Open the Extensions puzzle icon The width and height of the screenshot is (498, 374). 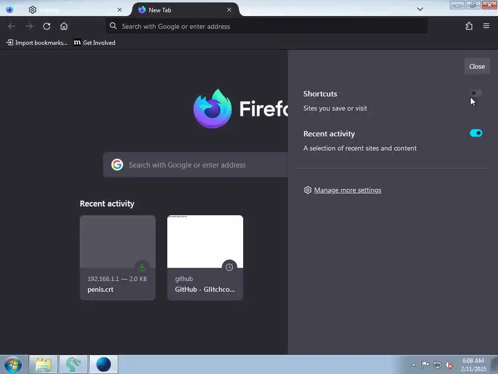469,26
